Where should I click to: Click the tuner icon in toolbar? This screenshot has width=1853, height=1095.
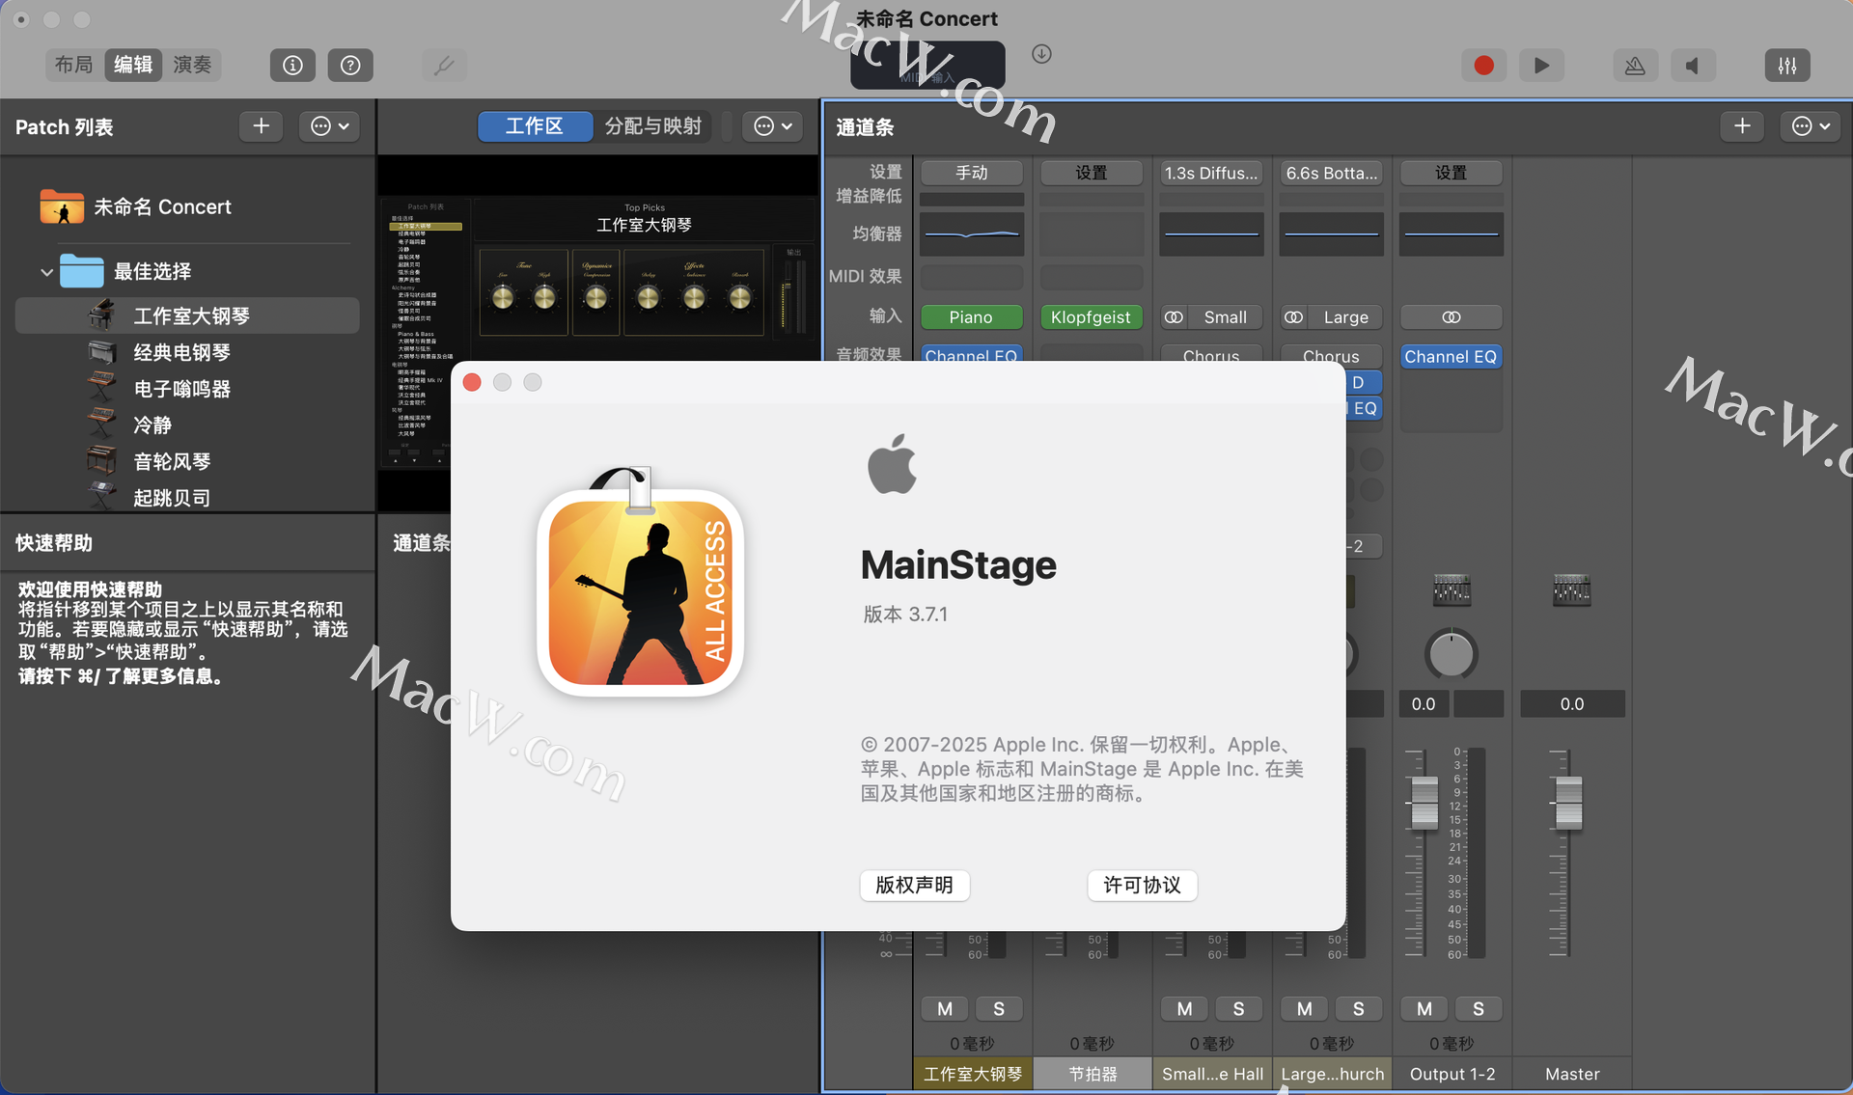tap(444, 65)
